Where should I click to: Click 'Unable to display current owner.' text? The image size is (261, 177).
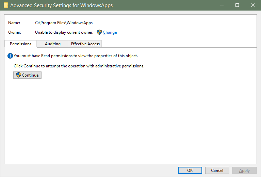click(x=64, y=32)
